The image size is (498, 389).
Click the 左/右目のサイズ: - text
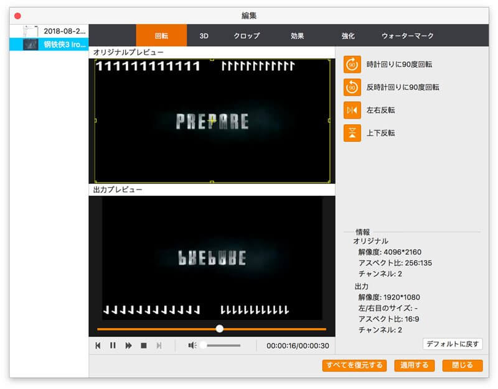[x=388, y=308]
